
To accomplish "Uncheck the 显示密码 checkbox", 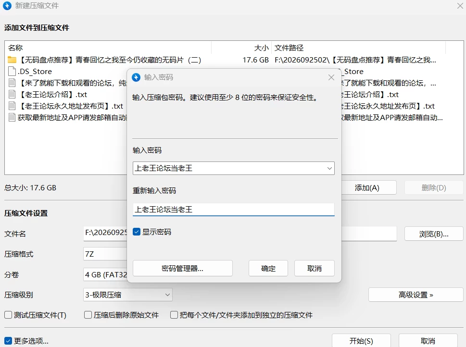I will 137,232.
